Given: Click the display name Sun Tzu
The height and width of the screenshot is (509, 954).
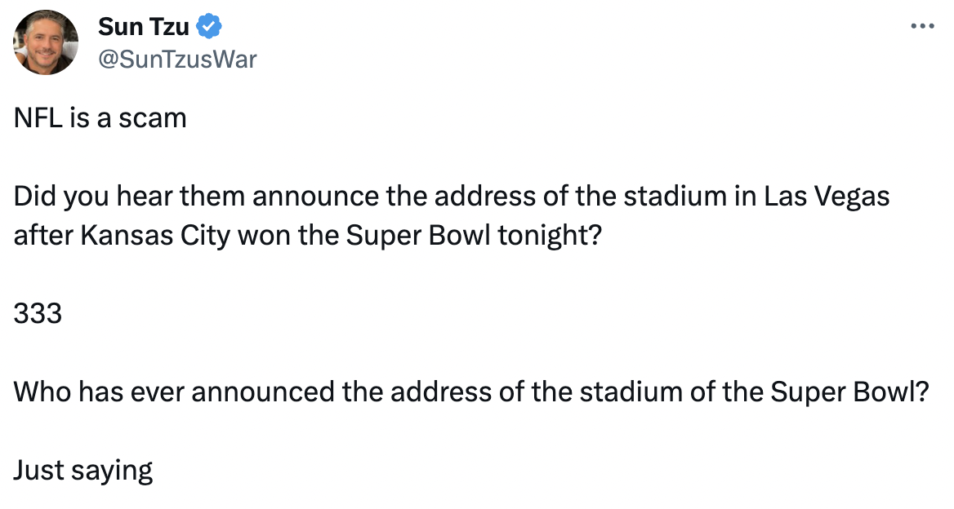Looking at the screenshot, I should click(144, 27).
